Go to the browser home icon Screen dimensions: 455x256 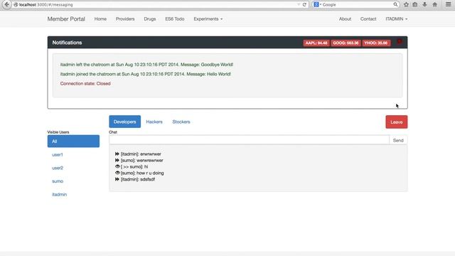pyautogui.click(x=434, y=5)
